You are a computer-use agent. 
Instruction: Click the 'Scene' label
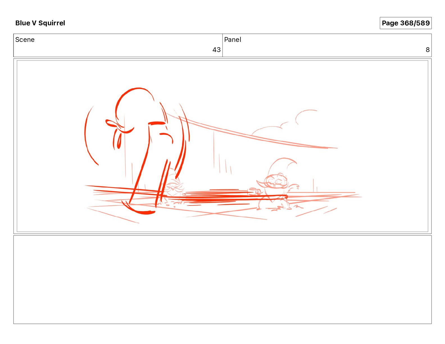click(x=25, y=40)
